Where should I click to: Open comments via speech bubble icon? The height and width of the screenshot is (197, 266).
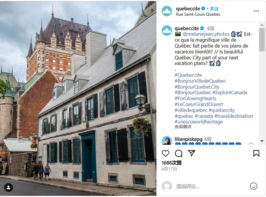pos(179,153)
